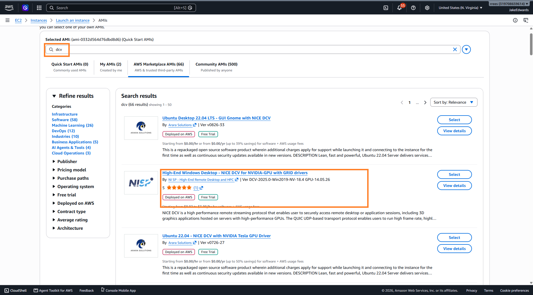Expand the Operating system filter
This screenshot has height=295, width=533.
tap(73, 187)
